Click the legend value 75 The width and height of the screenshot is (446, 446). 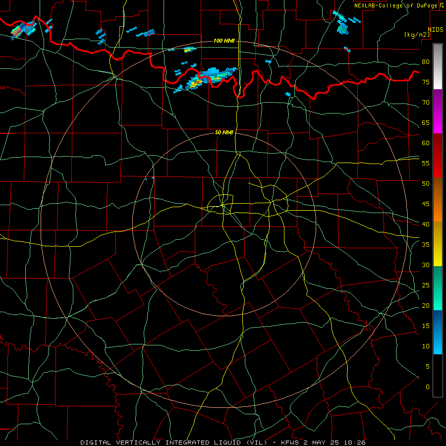pyautogui.click(x=426, y=82)
